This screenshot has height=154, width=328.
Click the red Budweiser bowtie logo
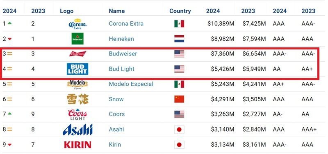(77, 54)
